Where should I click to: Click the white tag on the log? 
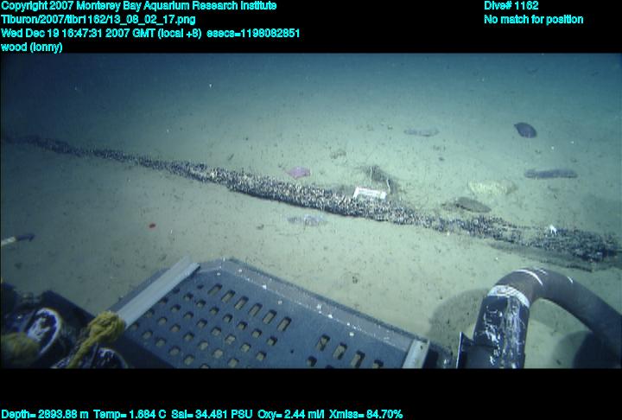click(370, 194)
